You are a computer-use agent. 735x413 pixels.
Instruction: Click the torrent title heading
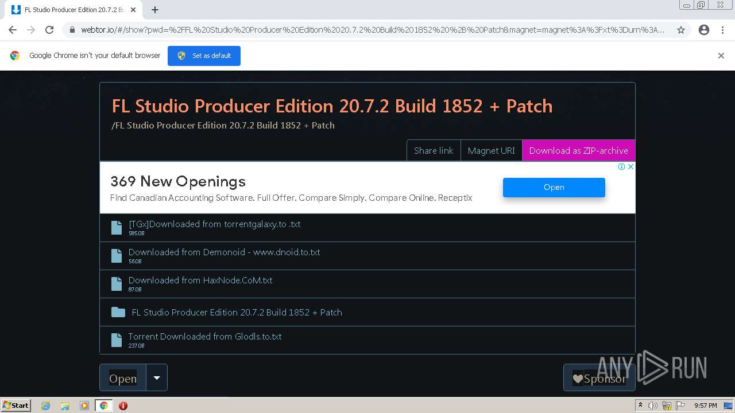pos(332,106)
